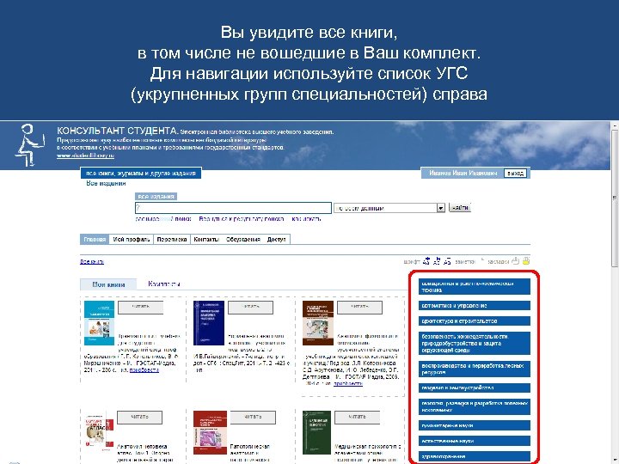This screenshot has width=619, height=464.
Task: Click Читать for the first light-blue book
Action: pyautogui.click(x=140, y=308)
